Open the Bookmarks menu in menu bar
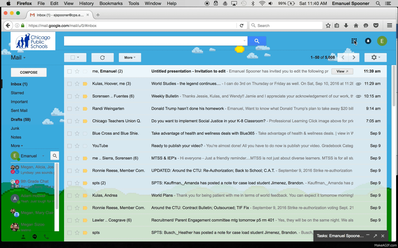 click(x=113, y=3)
